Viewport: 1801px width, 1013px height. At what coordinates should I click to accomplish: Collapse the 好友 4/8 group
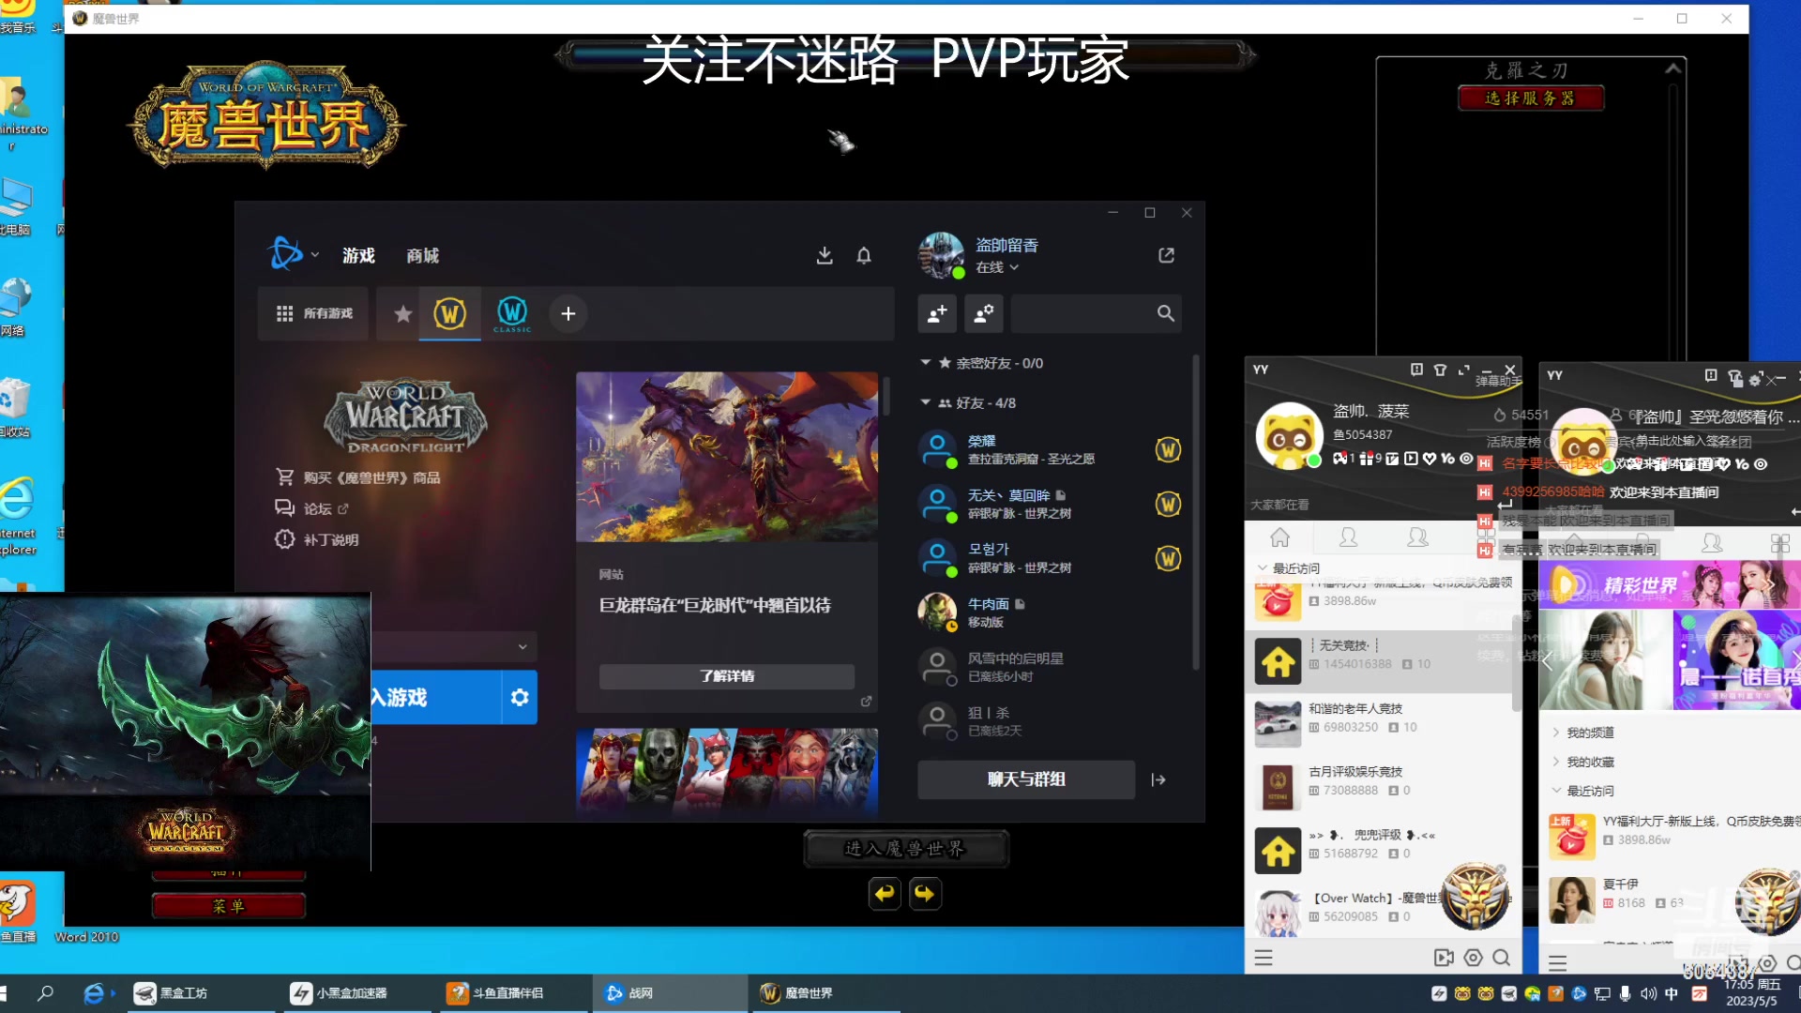click(926, 402)
